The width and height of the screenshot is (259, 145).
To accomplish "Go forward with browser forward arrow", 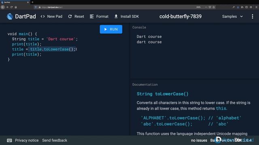I will [7, 7].
